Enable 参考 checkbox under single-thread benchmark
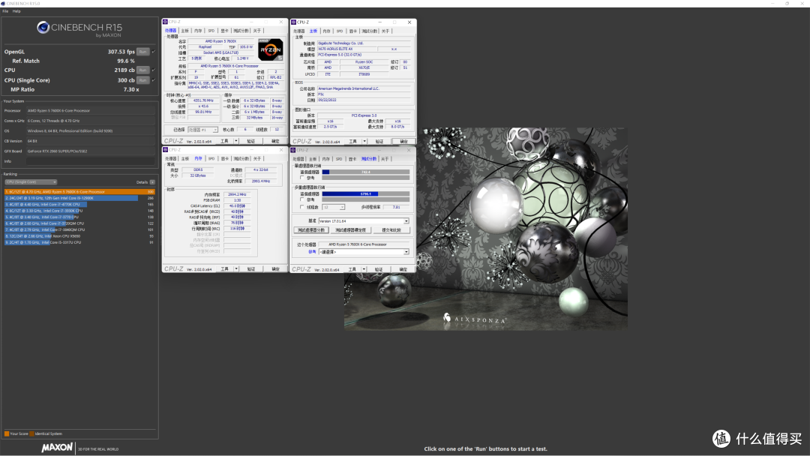This screenshot has width=810, height=456. (302, 178)
